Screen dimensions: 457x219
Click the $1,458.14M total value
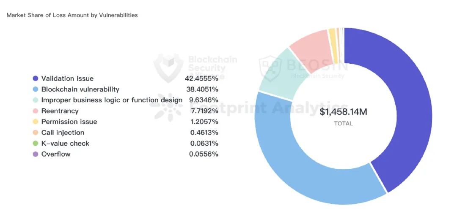pos(343,112)
